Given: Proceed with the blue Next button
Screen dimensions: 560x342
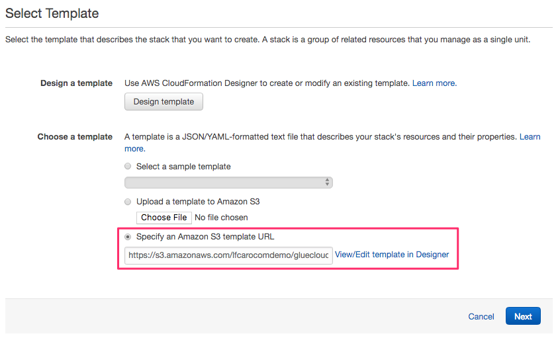Looking at the screenshot, I should click(523, 316).
